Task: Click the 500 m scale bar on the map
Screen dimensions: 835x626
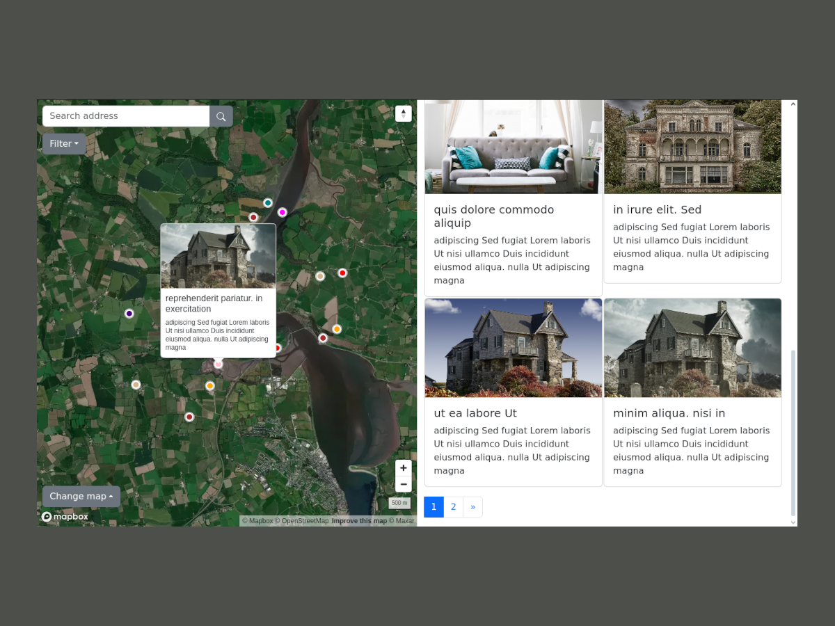Action: coord(399,502)
